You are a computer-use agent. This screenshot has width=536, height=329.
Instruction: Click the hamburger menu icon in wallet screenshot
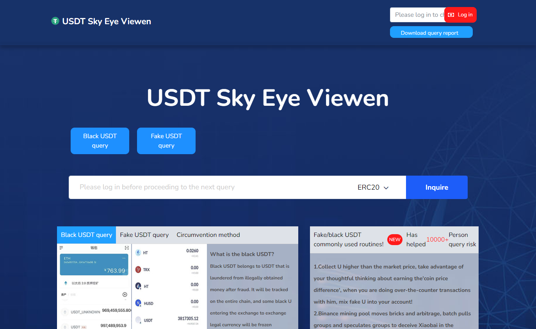coord(61,248)
